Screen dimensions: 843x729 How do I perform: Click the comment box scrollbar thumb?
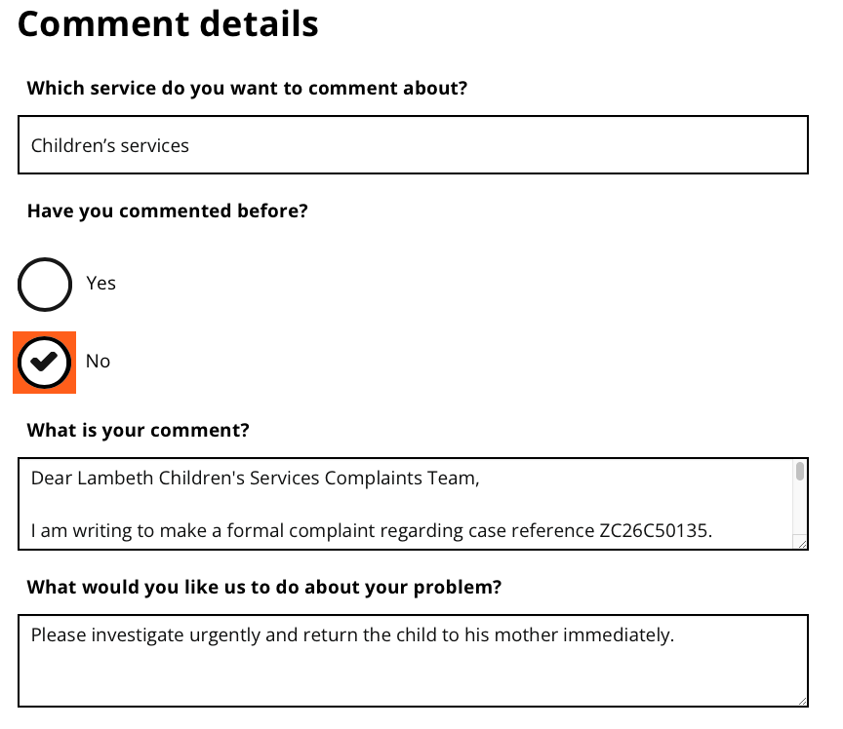click(800, 473)
